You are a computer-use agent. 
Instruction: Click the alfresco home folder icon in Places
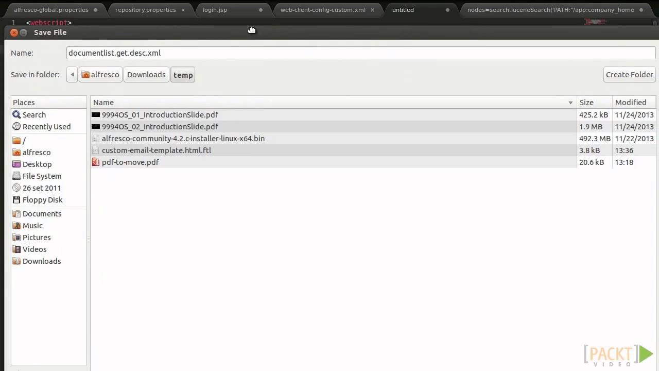coord(16,153)
